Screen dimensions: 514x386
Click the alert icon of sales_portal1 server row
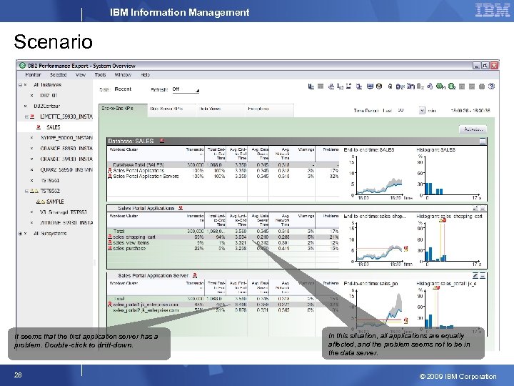(110, 305)
